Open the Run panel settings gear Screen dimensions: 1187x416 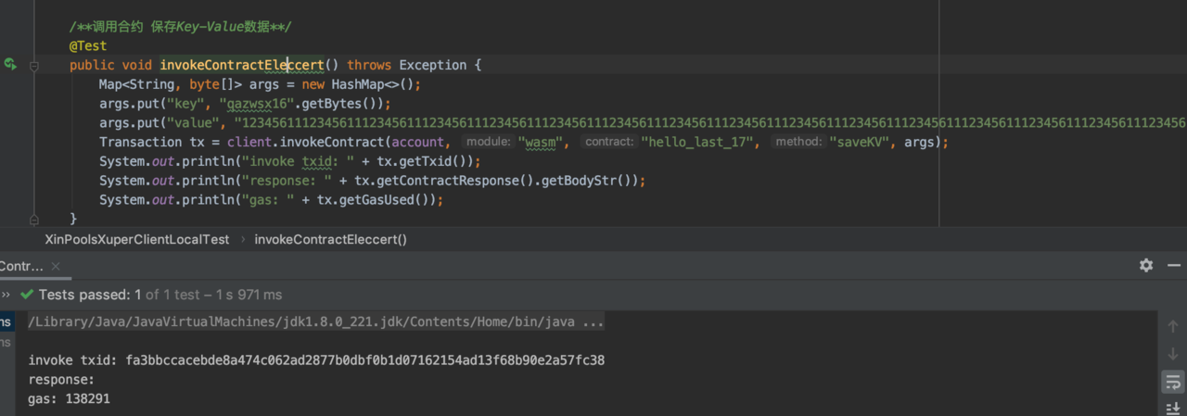tap(1146, 265)
